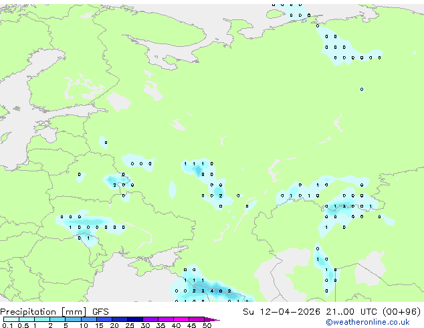
Task: Open the weatheronline.co.uk copyright link
Action: (367, 322)
